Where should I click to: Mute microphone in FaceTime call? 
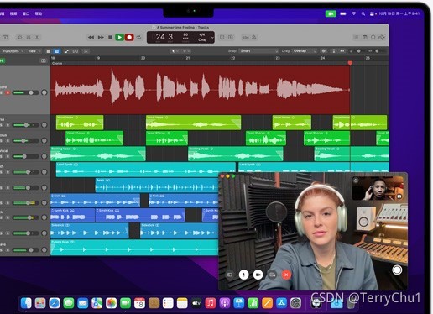point(244,275)
